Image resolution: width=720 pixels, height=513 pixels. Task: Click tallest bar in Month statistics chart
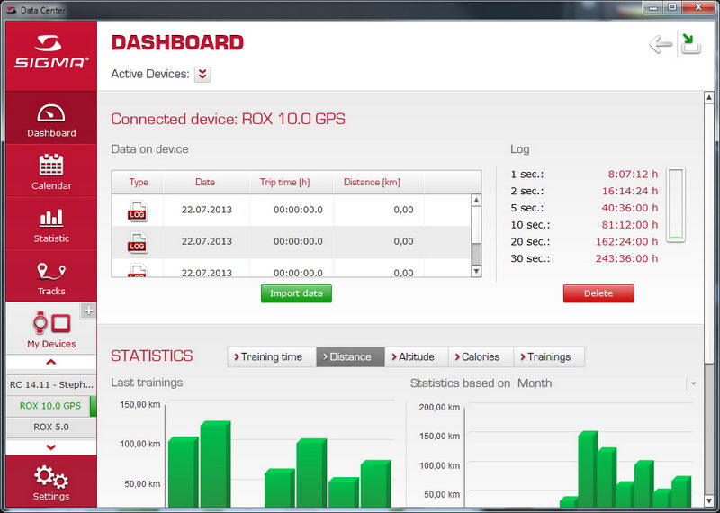click(x=588, y=469)
